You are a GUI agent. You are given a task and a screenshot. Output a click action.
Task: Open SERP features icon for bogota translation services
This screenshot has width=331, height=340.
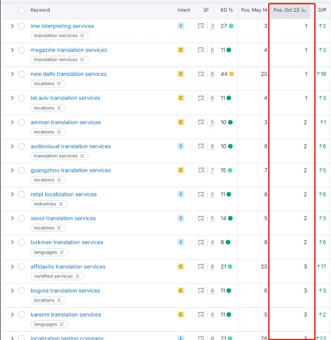tap(201, 291)
